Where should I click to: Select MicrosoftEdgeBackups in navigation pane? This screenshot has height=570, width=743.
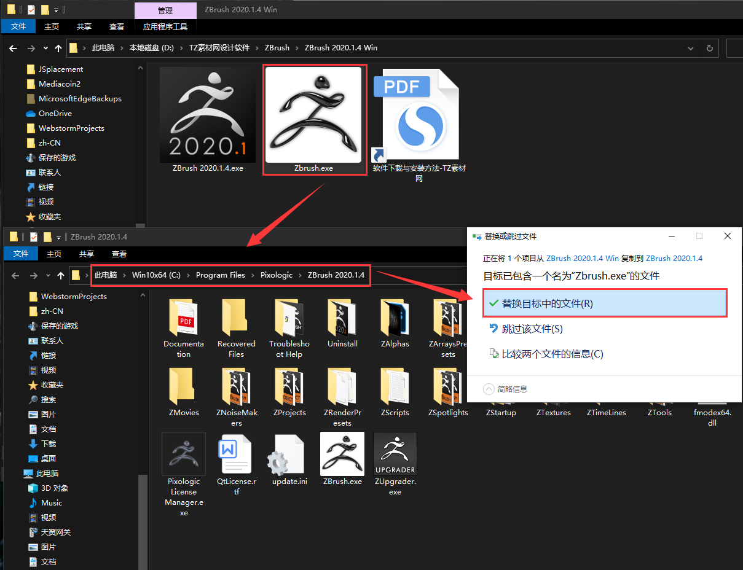pos(80,99)
